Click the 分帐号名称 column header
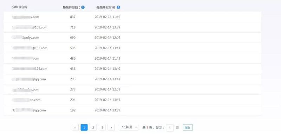Screen dimensions: 281x134 click(20, 7)
